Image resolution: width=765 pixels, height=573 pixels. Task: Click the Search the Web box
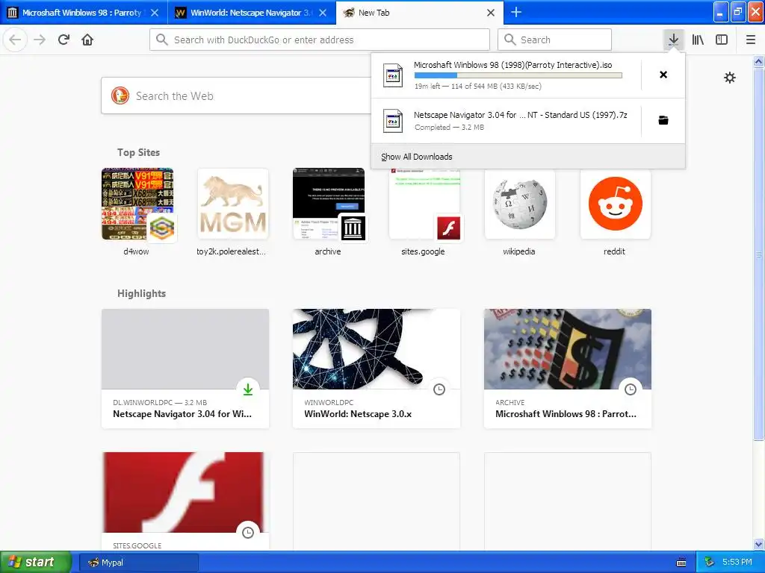tap(236, 95)
